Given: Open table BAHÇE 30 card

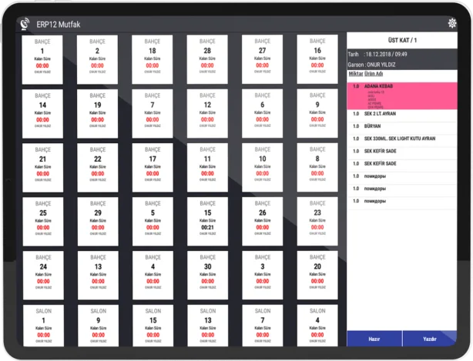Looking at the screenshot, I should (208, 275).
